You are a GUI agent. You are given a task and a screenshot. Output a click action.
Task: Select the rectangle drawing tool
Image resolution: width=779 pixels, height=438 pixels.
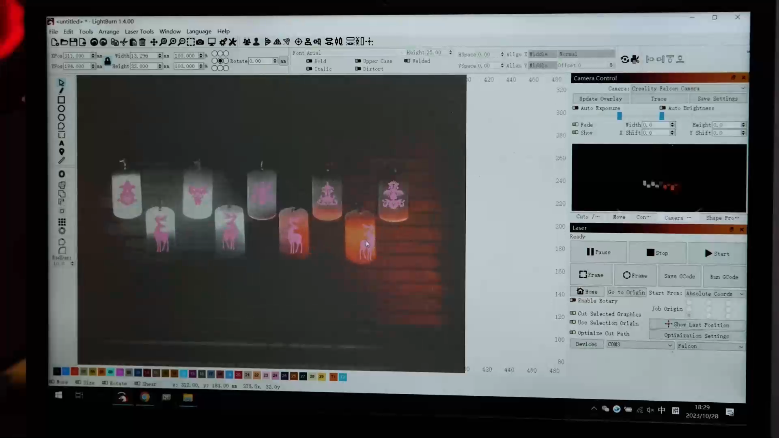pos(61,100)
